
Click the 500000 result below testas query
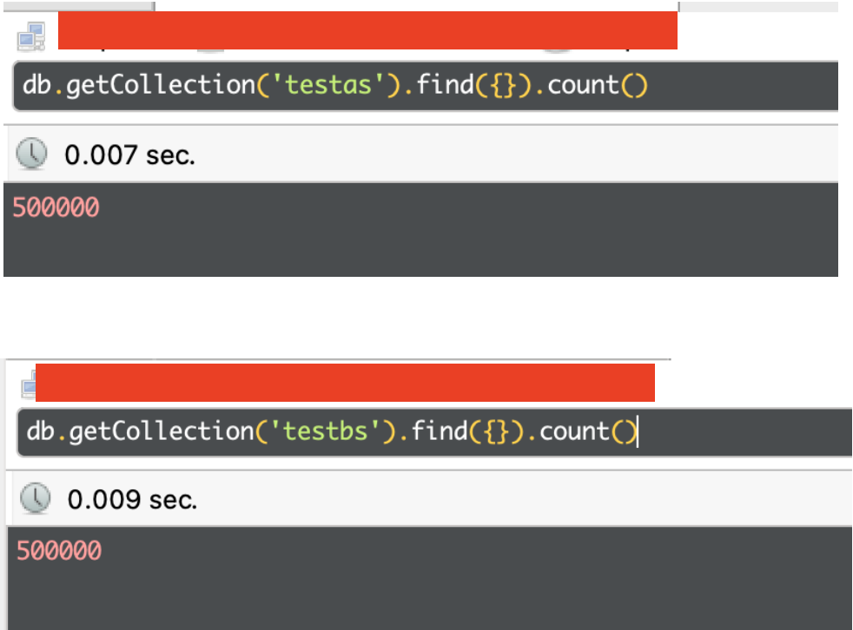click(x=56, y=207)
